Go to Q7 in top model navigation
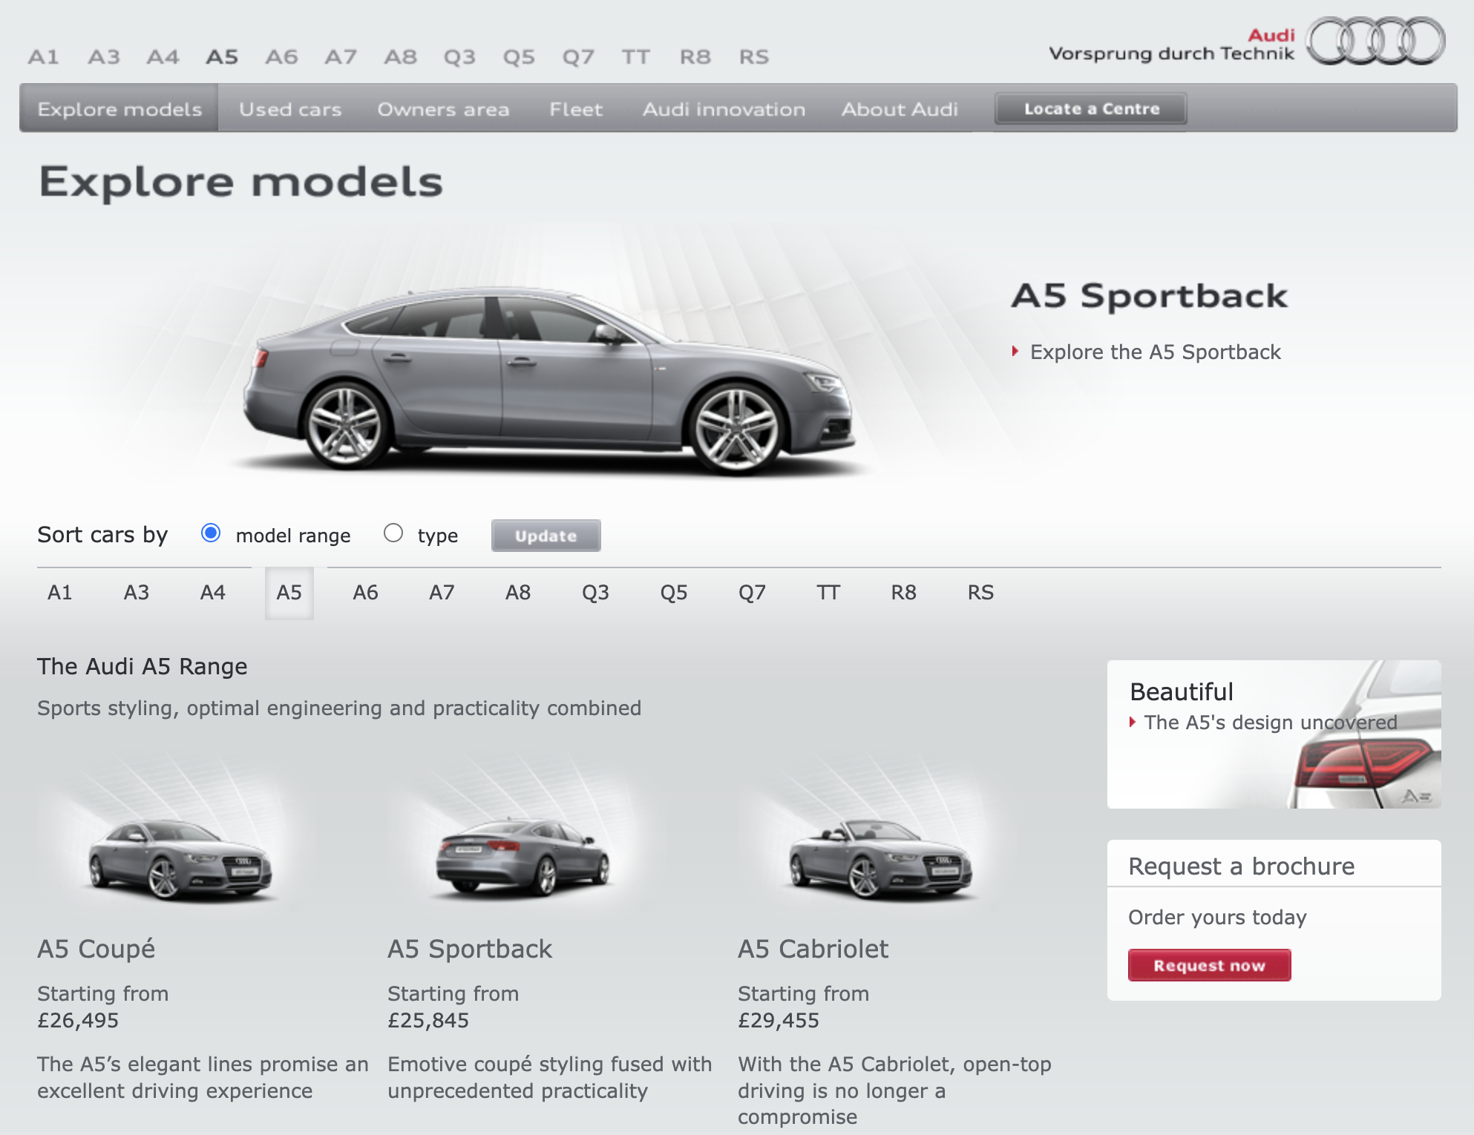This screenshot has height=1135, width=1474. [578, 56]
